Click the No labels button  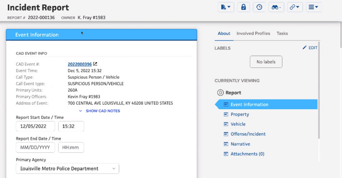point(266,62)
